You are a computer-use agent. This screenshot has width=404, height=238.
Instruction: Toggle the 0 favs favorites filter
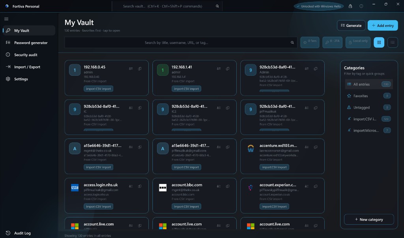click(310, 42)
